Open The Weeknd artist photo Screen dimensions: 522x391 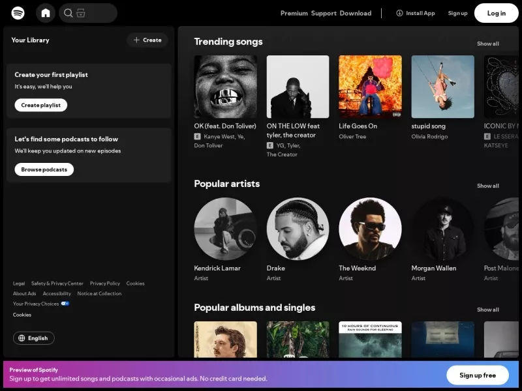(370, 229)
